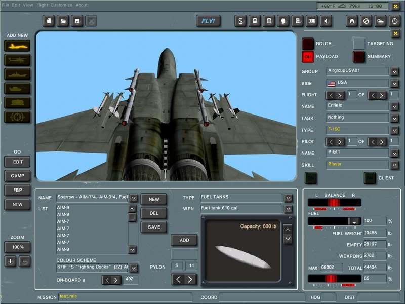
Task: Click EDIT under the GO section
Action: point(17,161)
